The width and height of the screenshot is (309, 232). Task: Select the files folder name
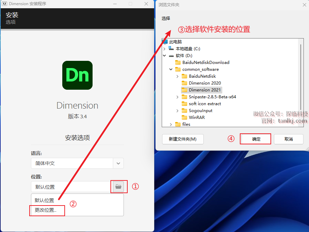click(x=186, y=124)
